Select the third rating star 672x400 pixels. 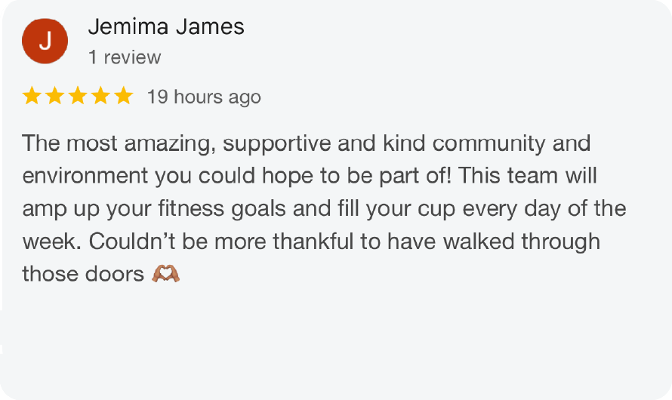click(x=78, y=96)
